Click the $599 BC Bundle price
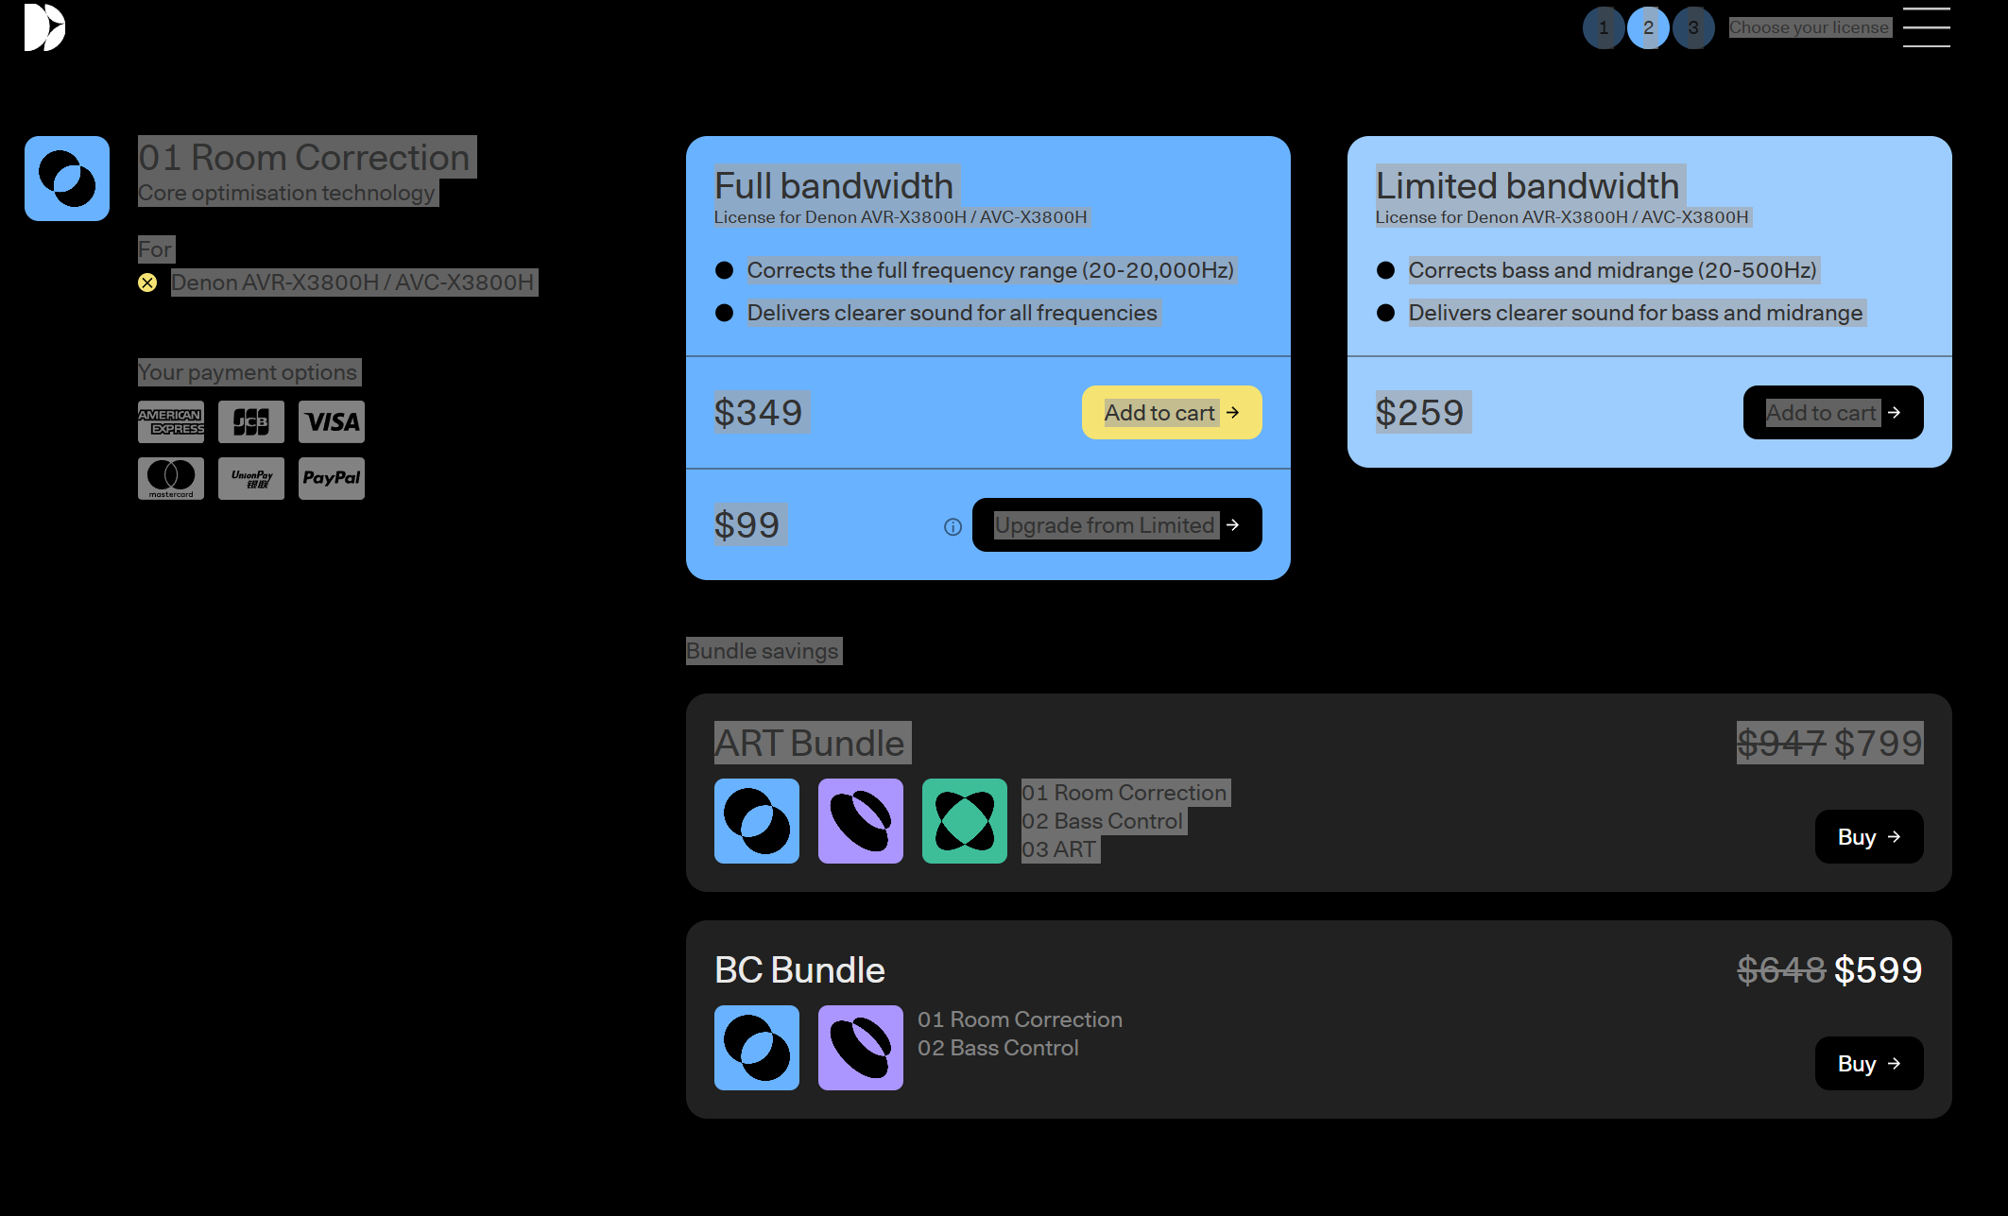Screen dimensions: 2008x1216 (1879, 970)
